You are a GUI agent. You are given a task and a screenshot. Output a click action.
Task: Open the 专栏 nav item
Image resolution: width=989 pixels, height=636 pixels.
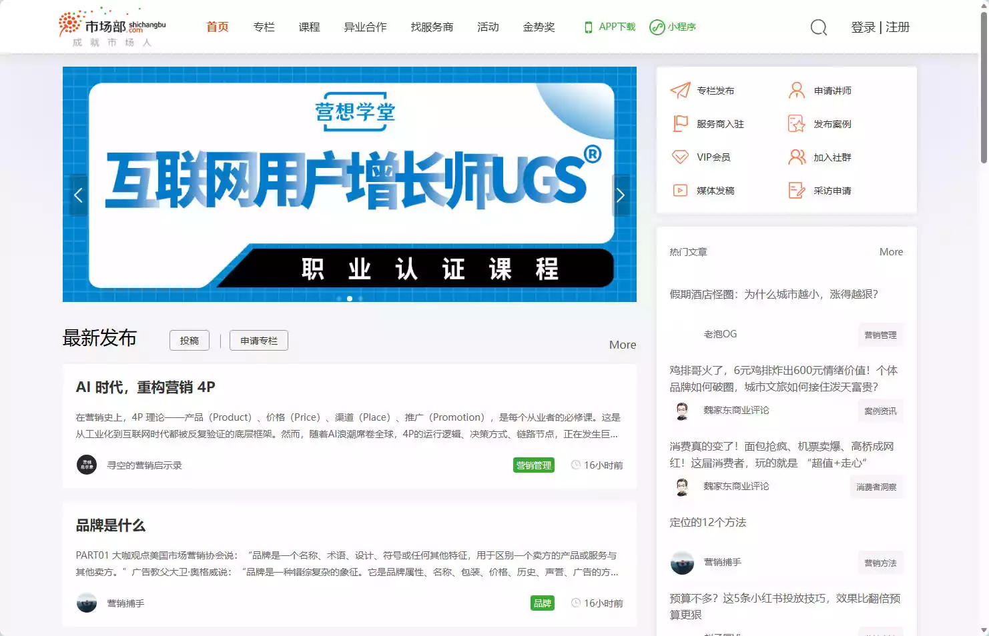point(264,27)
